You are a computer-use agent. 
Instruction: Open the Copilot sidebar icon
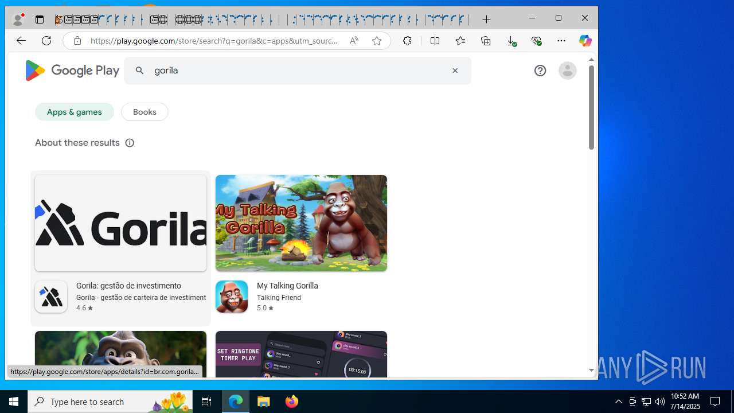pos(585,41)
